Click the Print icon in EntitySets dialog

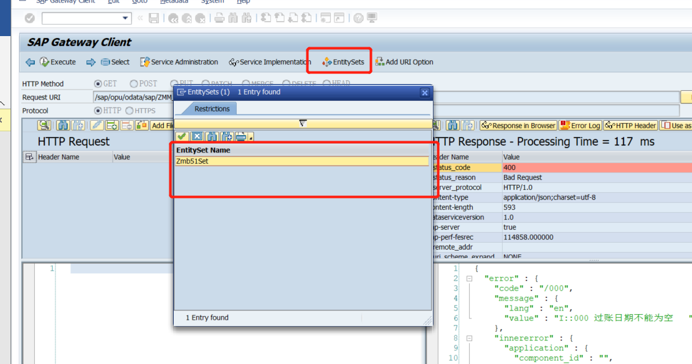point(241,137)
